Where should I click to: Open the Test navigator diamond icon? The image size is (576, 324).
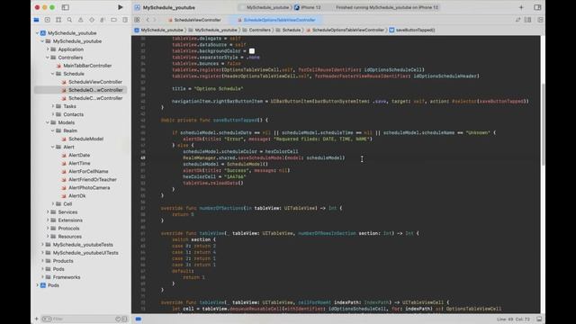pos(92,20)
